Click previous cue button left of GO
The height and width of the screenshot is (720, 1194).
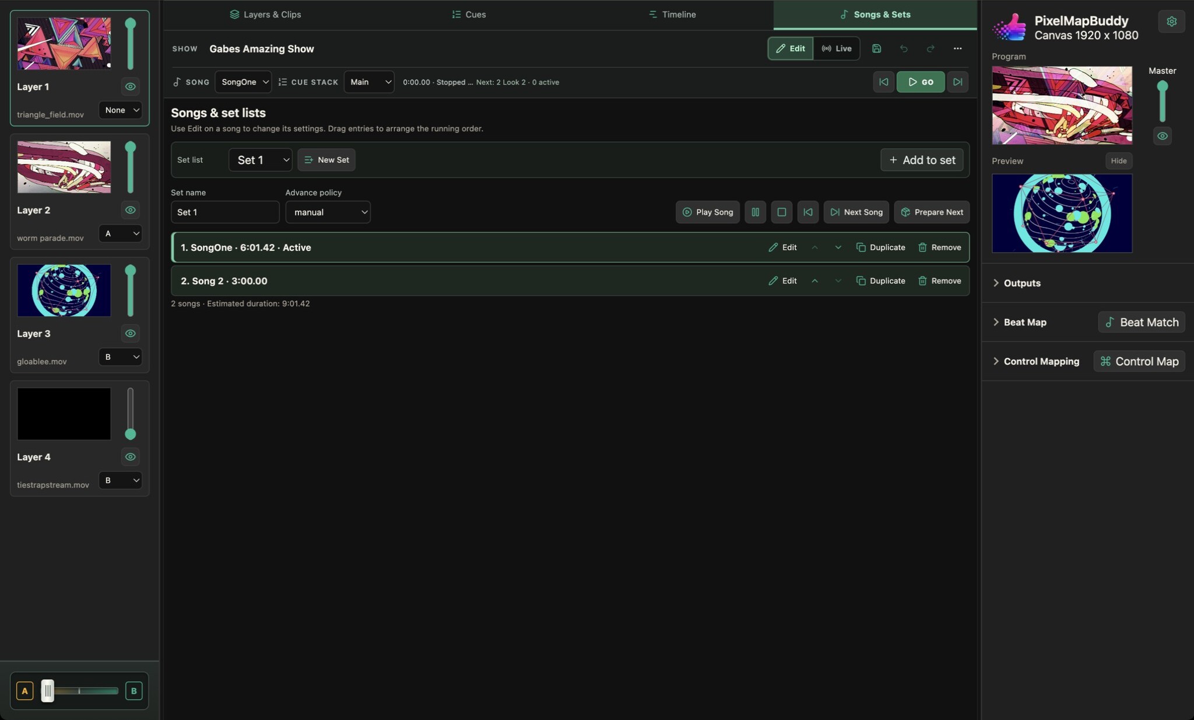click(x=884, y=82)
